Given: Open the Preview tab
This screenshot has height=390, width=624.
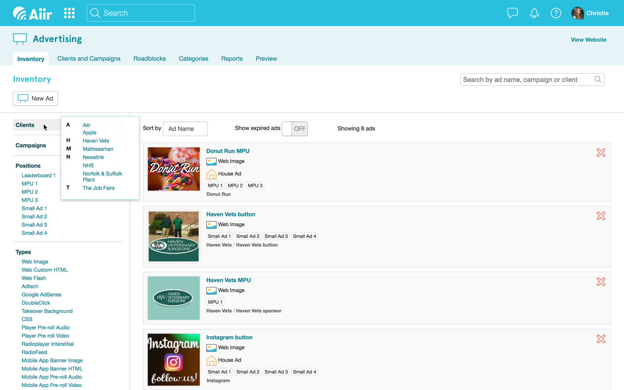Looking at the screenshot, I should [266, 59].
